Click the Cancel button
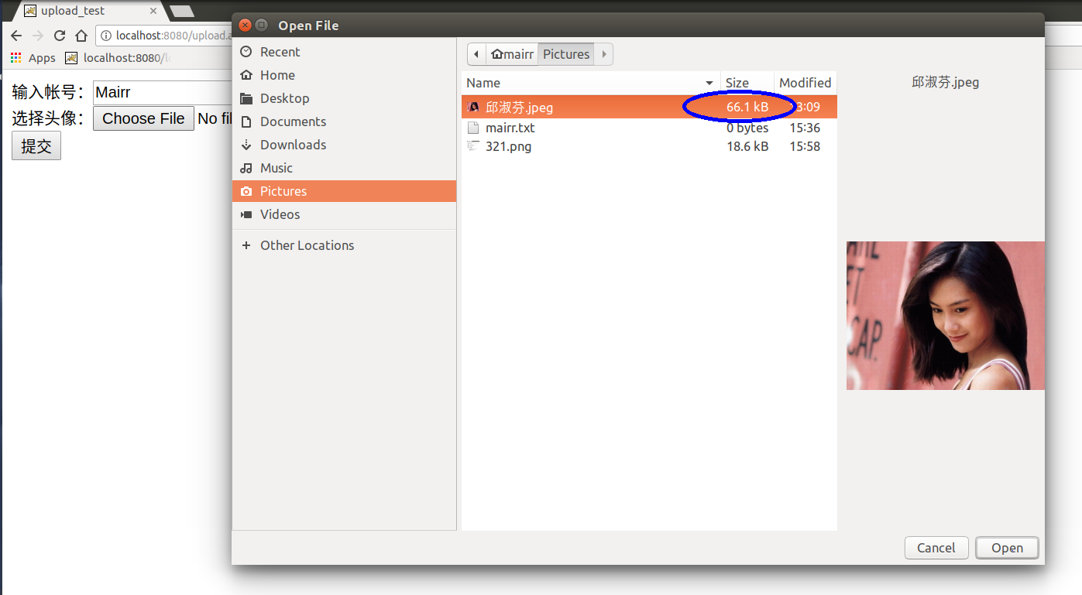 pyautogui.click(x=936, y=548)
